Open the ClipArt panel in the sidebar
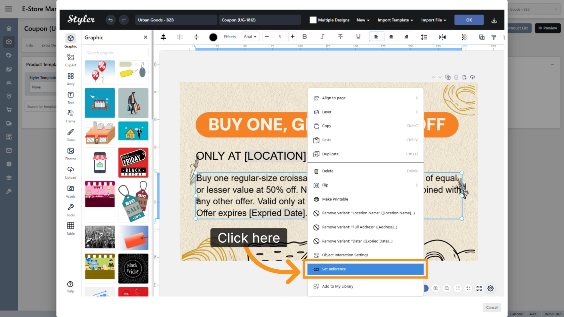The width and height of the screenshot is (564, 317). pos(70,60)
